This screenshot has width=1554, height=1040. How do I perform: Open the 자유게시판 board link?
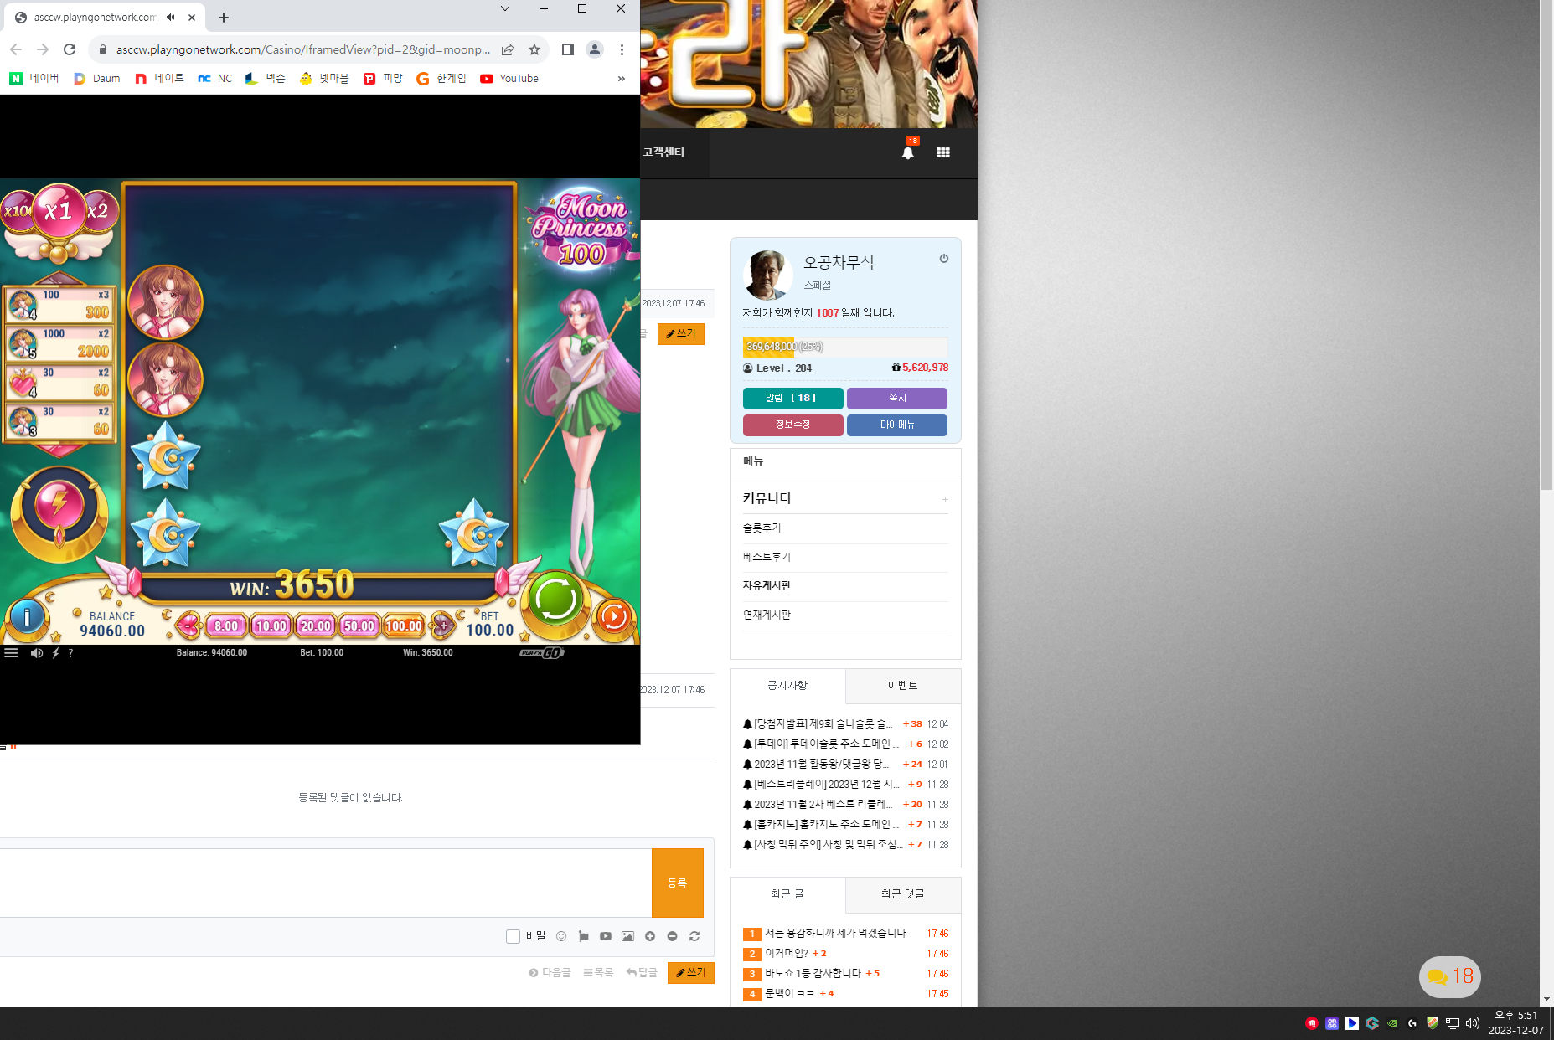coord(767,586)
